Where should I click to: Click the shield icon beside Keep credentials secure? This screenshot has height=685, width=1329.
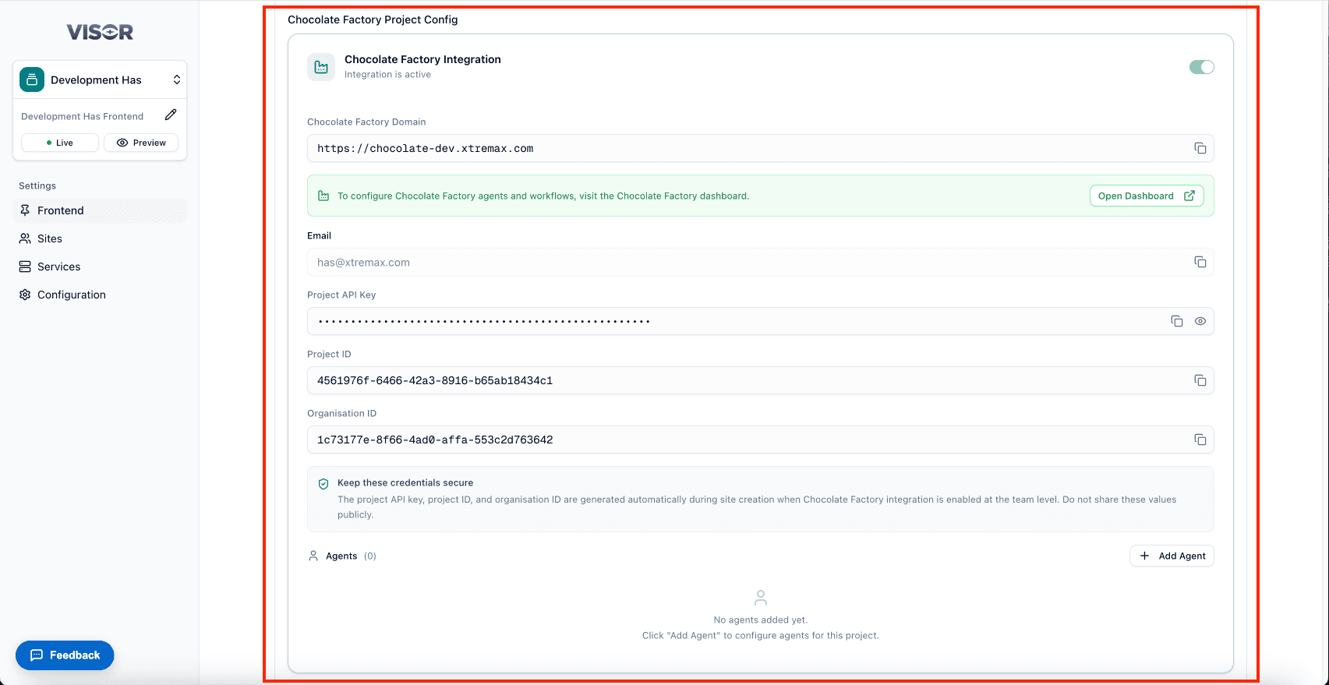[323, 484]
